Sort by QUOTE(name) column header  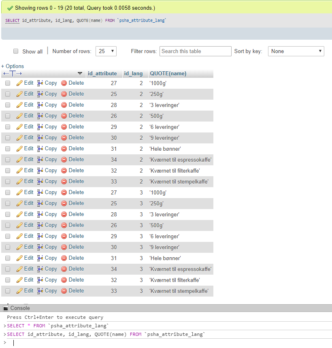click(x=168, y=73)
